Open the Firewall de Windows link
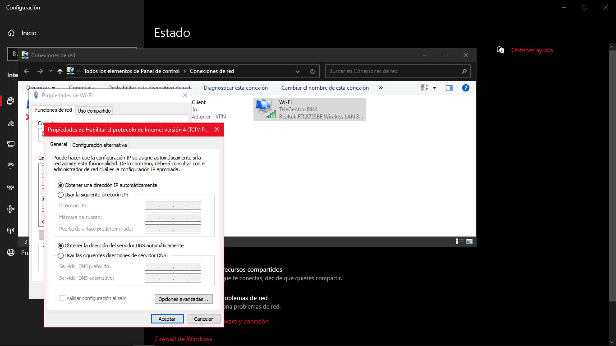The width and height of the screenshot is (616, 346). 184,339
